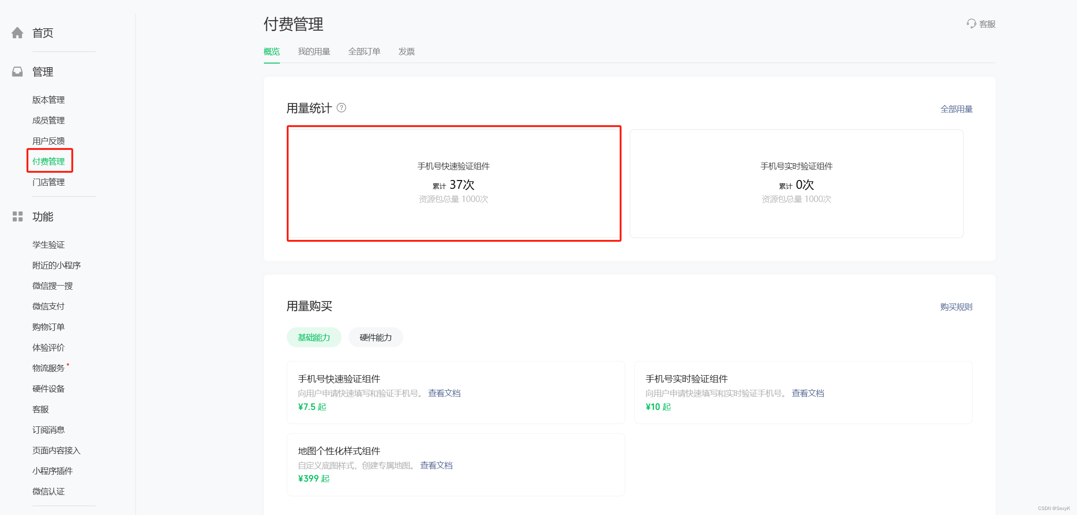Click the 累计 0次 count

coord(797,185)
